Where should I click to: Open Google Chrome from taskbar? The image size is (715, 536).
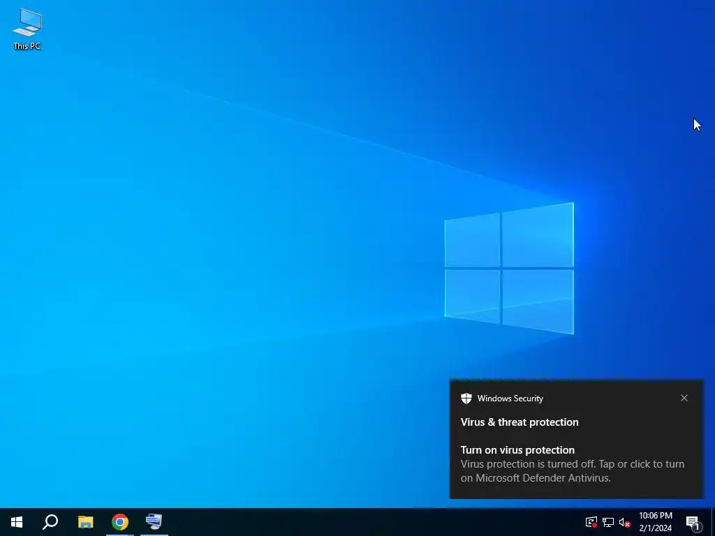point(120,522)
